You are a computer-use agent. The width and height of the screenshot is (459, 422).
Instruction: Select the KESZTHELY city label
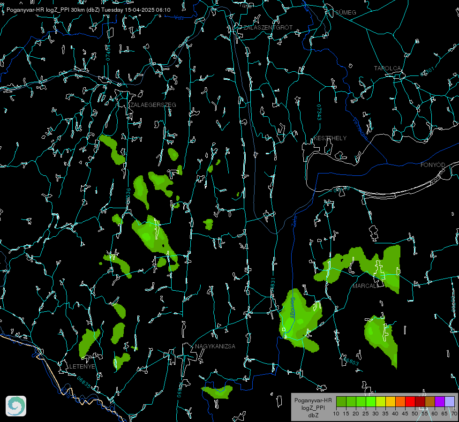330,138
